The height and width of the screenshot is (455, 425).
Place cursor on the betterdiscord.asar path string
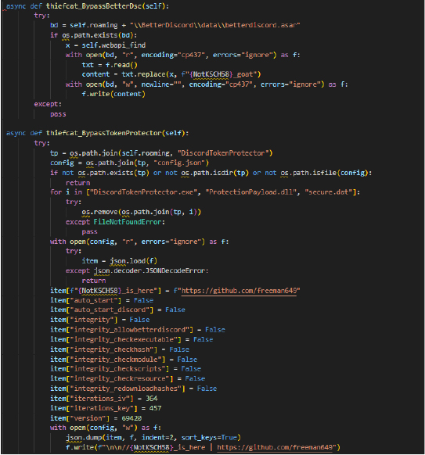click(215, 25)
